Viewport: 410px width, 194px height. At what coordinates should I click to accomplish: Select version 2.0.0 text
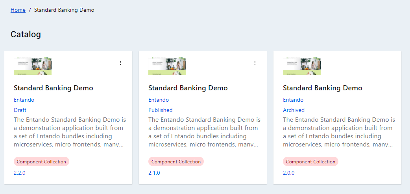(289, 173)
